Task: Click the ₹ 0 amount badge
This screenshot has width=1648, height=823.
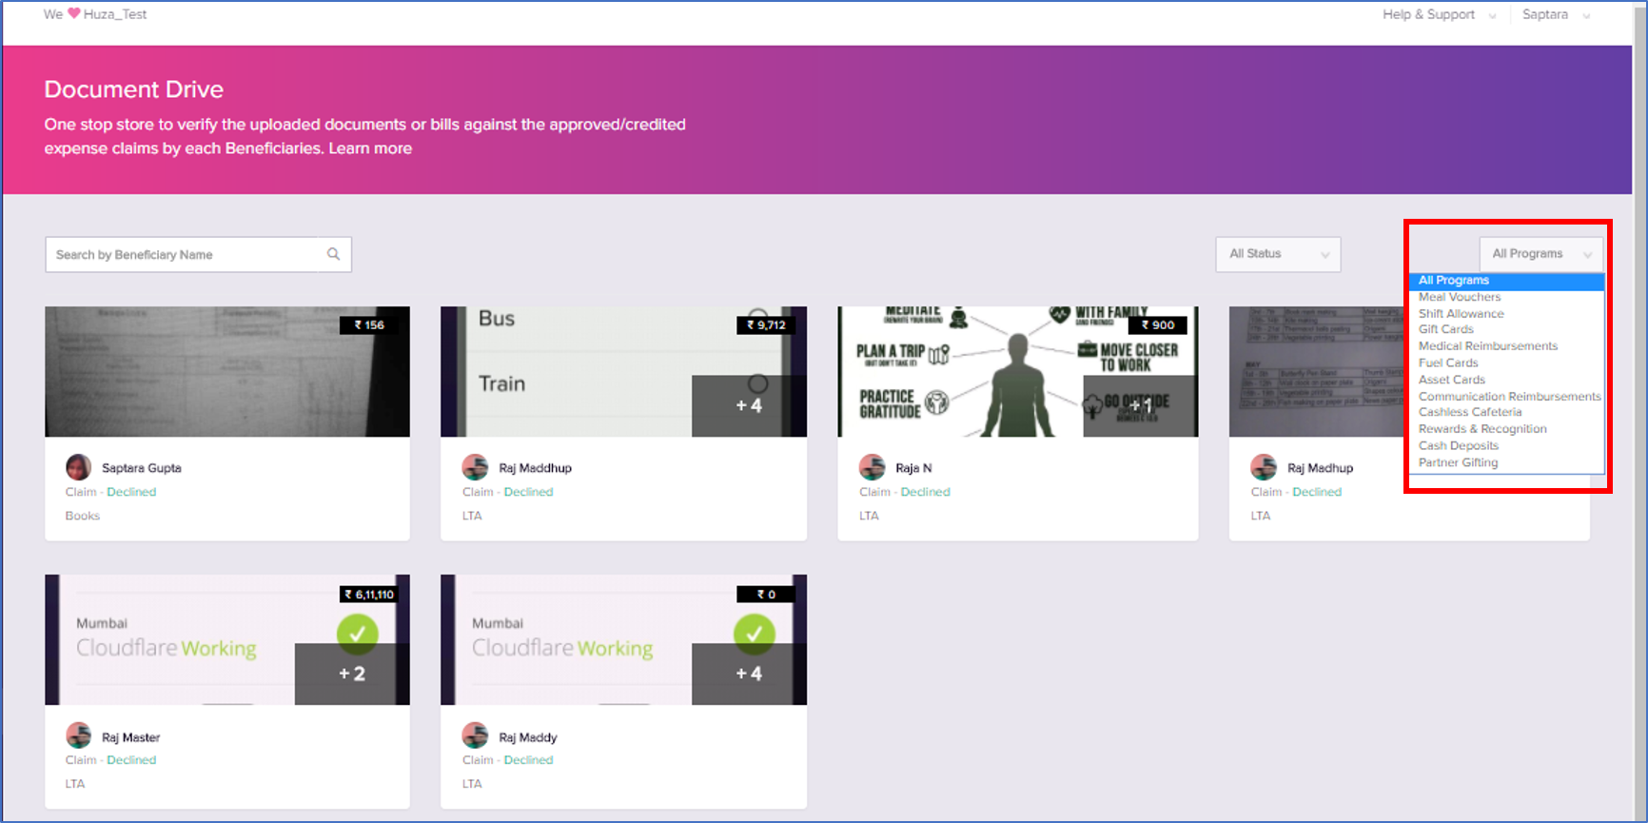Action: click(x=766, y=595)
